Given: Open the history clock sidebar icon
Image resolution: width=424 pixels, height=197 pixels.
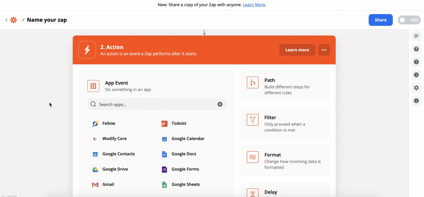Looking at the screenshot, I should 416,75.
